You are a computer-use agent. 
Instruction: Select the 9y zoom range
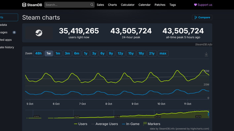coord(111,53)
